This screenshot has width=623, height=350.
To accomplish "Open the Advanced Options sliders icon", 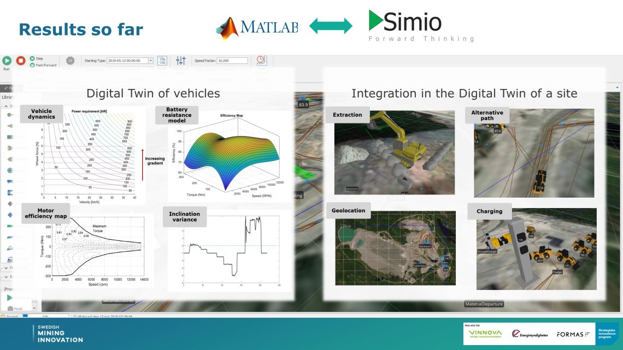I will (x=181, y=60).
